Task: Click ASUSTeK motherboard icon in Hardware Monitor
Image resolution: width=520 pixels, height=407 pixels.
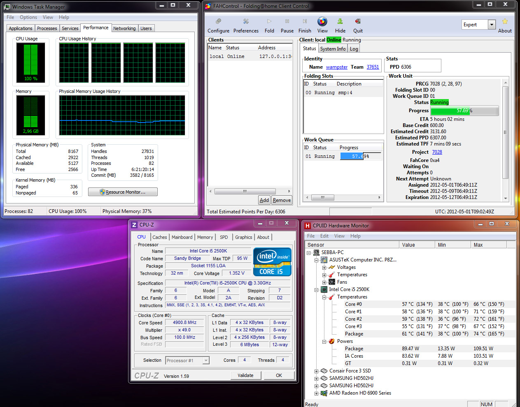Action: pyautogui.click(x=324, y=260)
